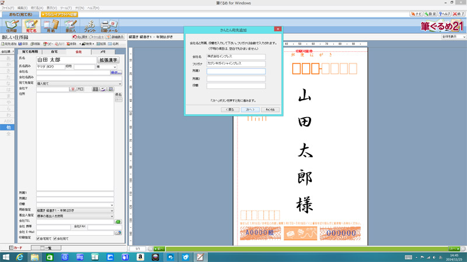
Task: Open the フォント font settings icon
Action: pos(90,26)
